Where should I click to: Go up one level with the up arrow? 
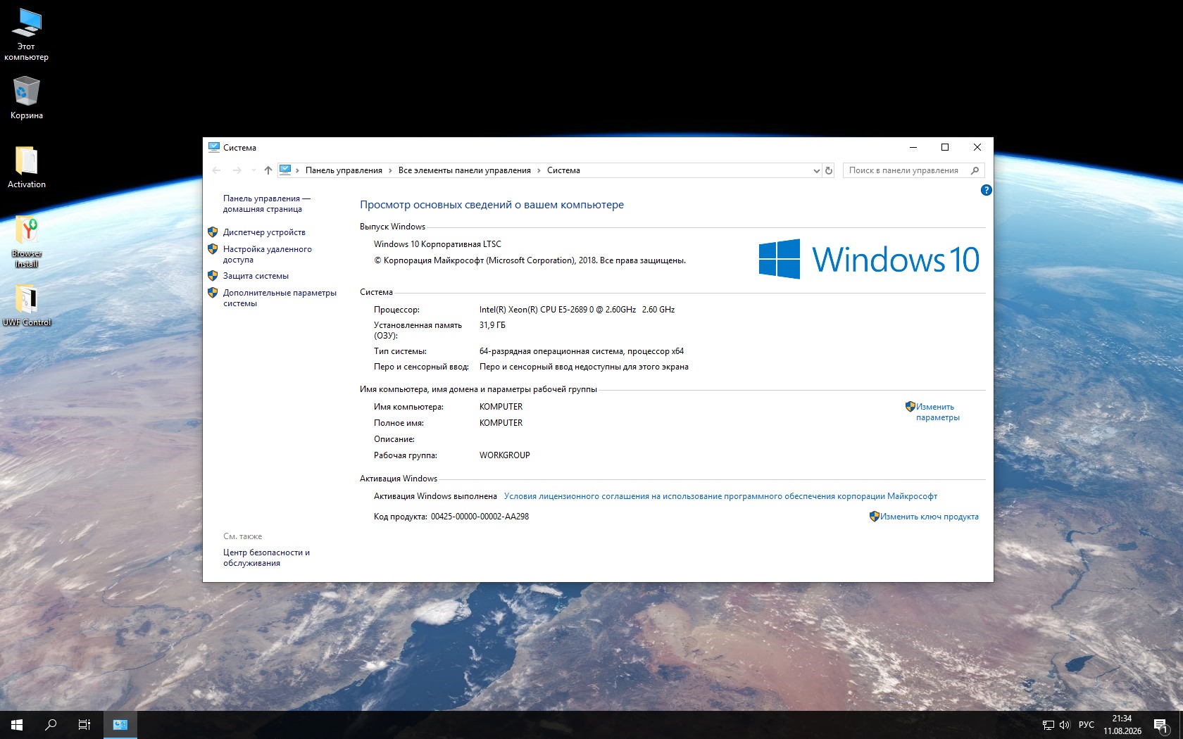pyautogui.click(x=268, y=170)
